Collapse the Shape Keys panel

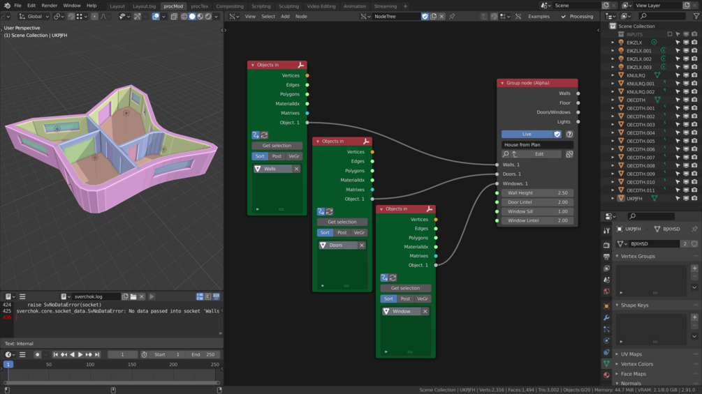[x=617, y=305]
